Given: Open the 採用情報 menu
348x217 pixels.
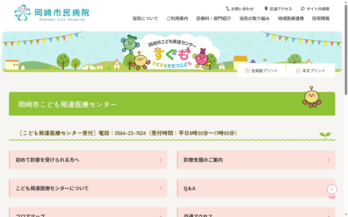Looking at the screenshot, I should [x=321, y=18].
